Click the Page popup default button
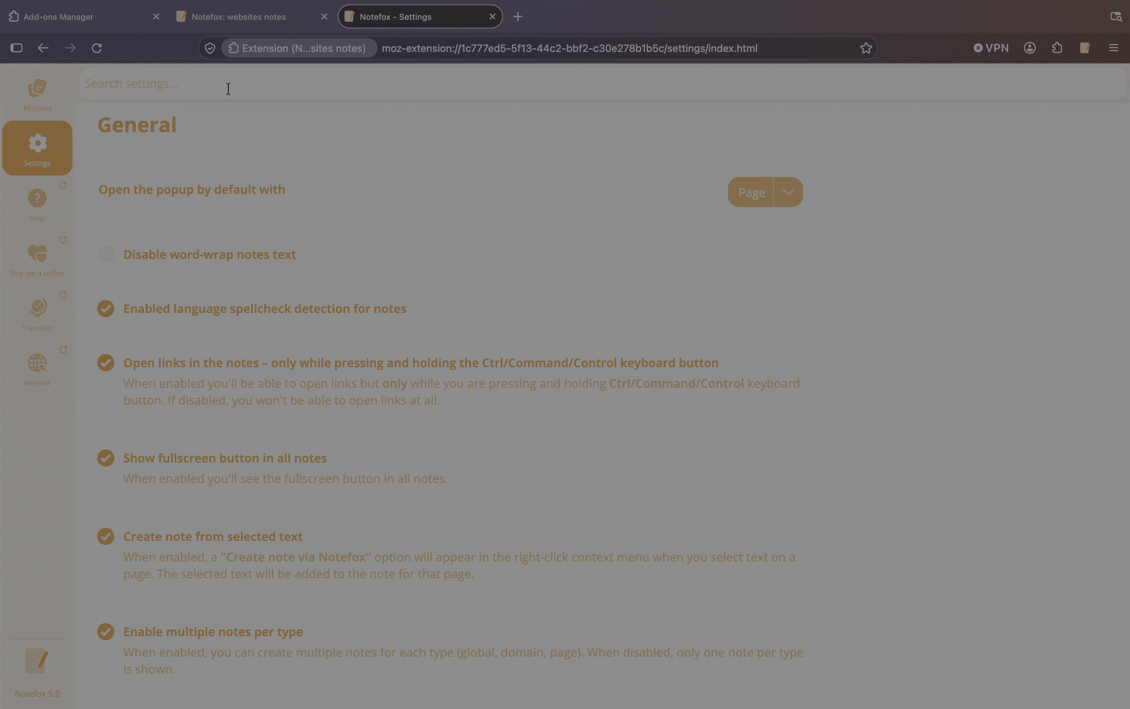Viewport: 1130px width, 709px height. [750, 192]
